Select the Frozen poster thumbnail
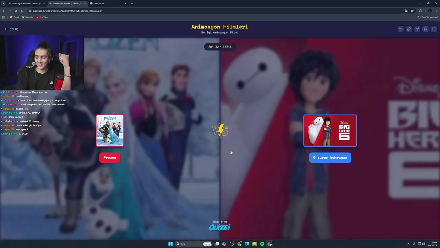The width and height of the screenshot is (440, 248). point(110,131)
